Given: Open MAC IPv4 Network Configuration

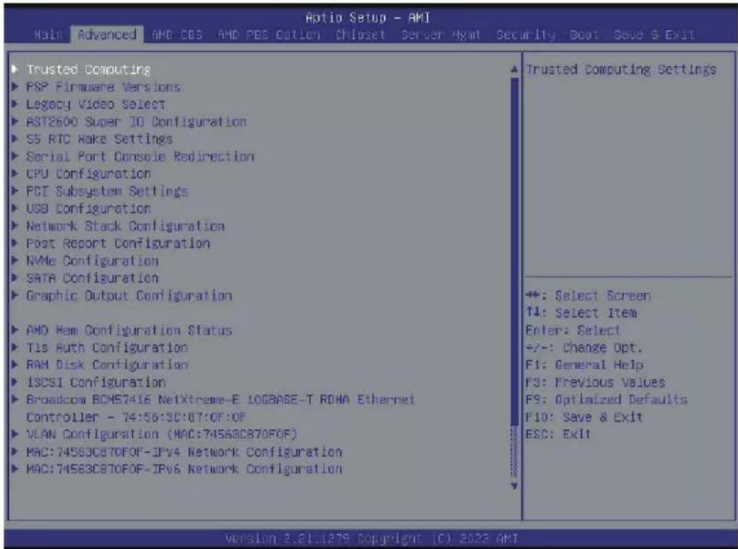Looking at the screenshot, I should 184,452.
